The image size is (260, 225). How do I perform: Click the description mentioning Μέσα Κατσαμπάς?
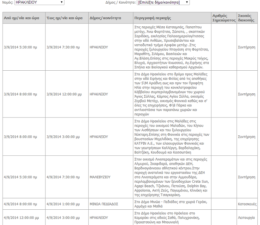tap(171, 47)
